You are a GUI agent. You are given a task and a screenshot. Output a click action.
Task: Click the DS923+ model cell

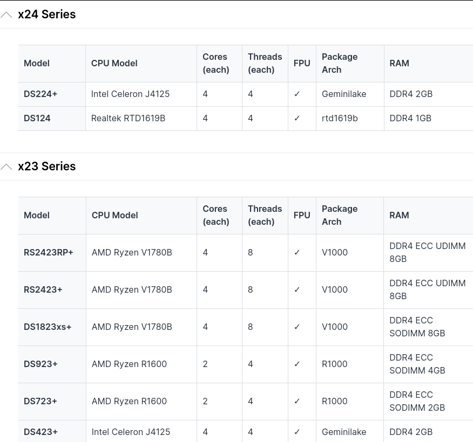coord(41,364)
